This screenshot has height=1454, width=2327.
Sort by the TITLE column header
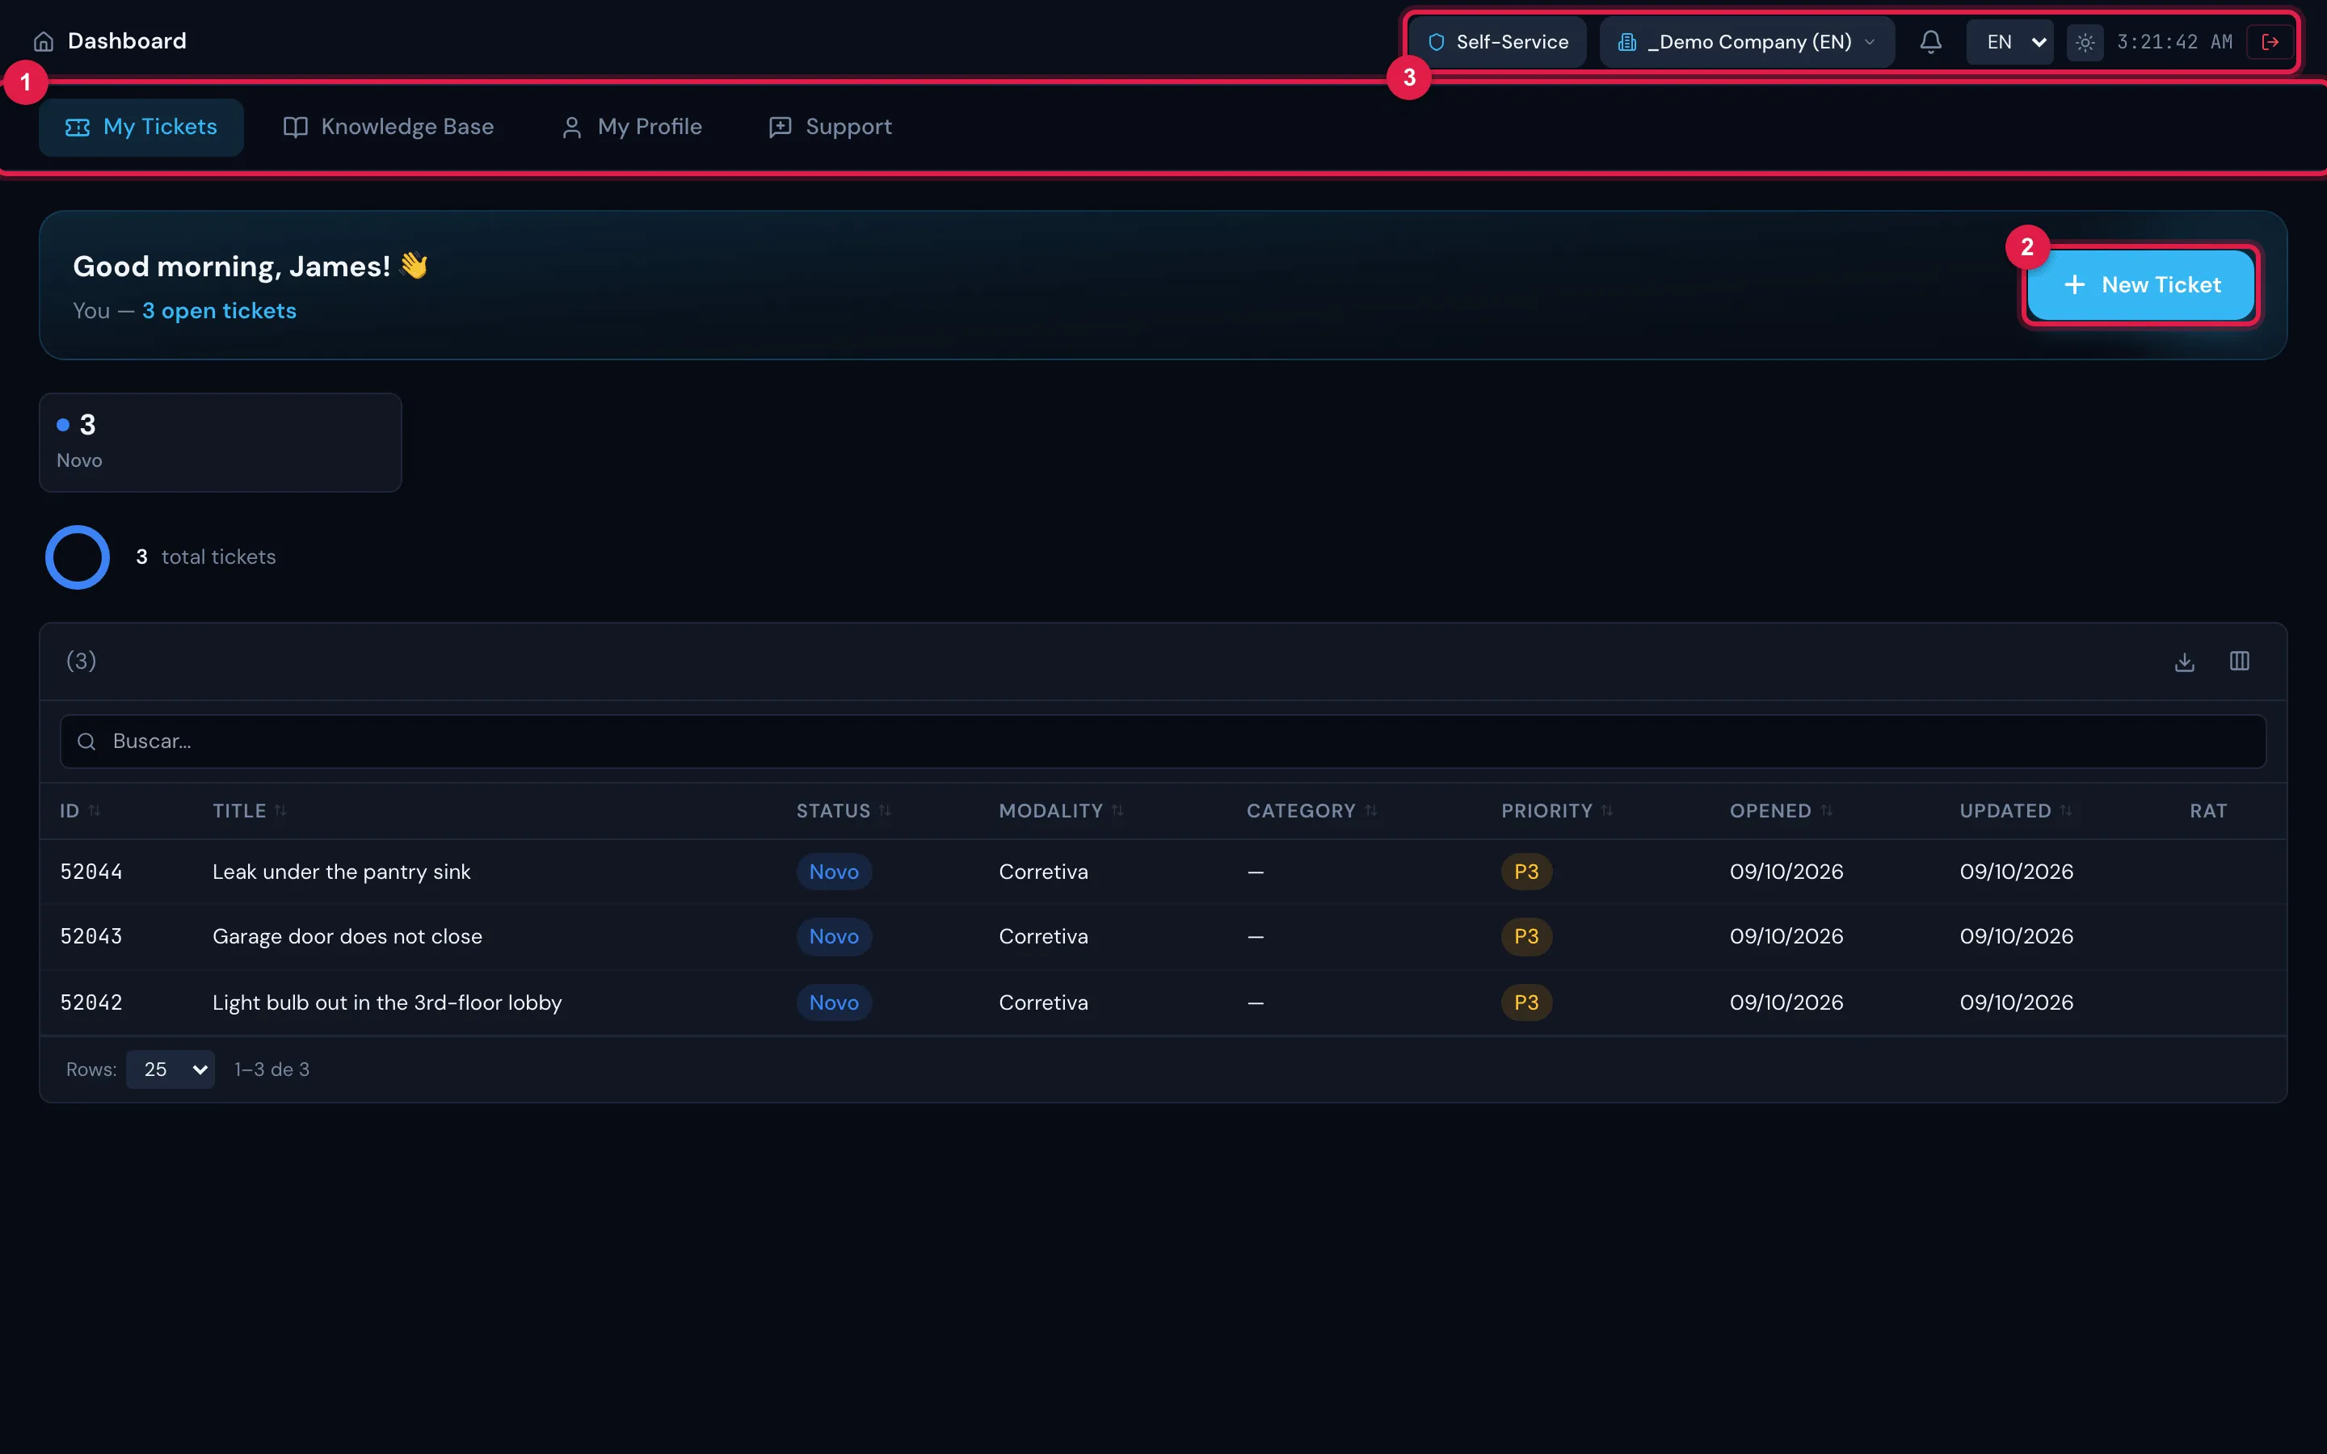(x=250, y=811)
